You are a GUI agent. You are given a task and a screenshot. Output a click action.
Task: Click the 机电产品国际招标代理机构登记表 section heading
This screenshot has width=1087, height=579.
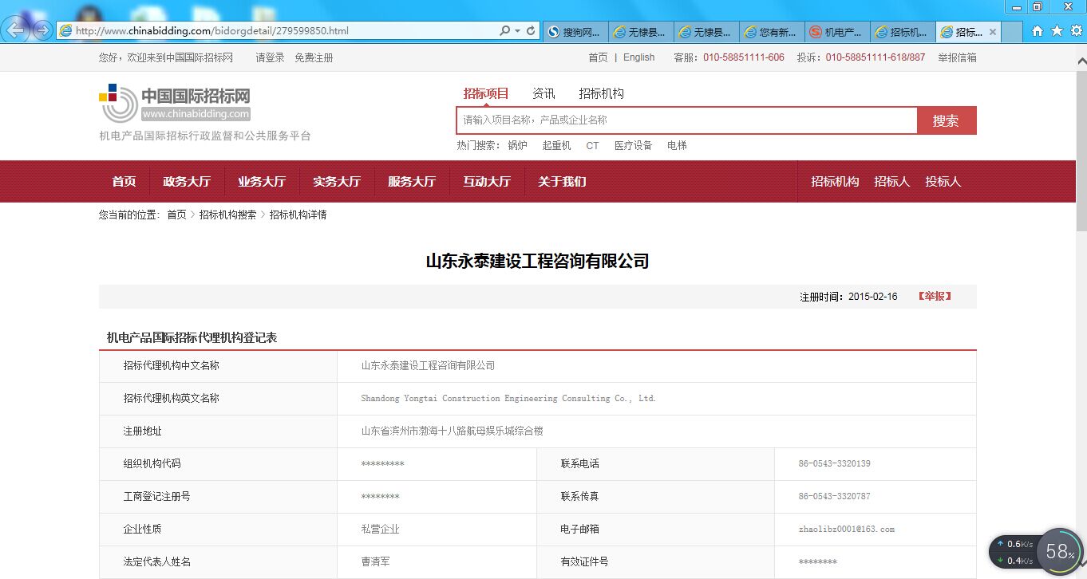(192, 337)
